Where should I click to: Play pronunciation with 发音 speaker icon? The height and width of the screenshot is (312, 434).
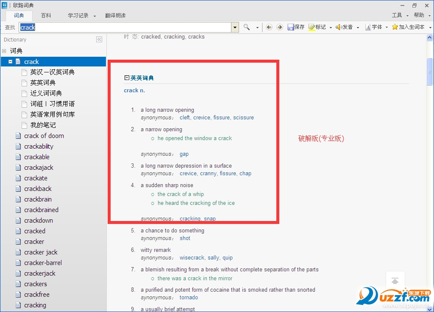pyautogui.click(x=339, y=27)
